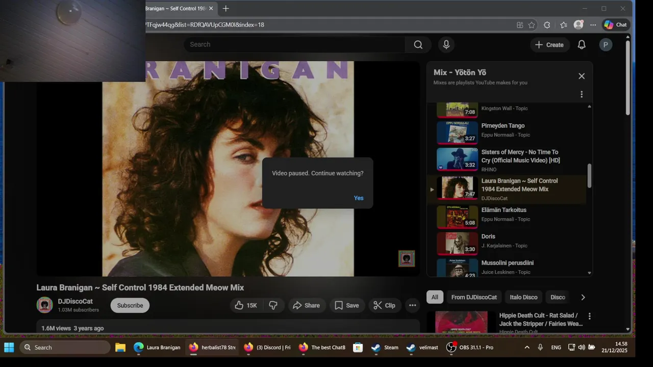653x367 pixels.
Task: Click the playlist panel scrollbar thumb
Action: point(589,175)
